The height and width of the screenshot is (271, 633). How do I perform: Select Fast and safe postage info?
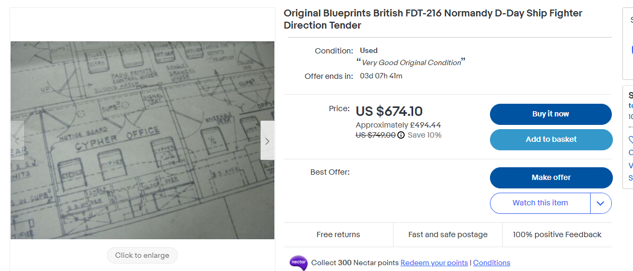(x=448, y=234)
